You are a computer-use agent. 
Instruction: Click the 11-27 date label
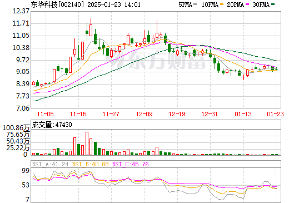111,114
